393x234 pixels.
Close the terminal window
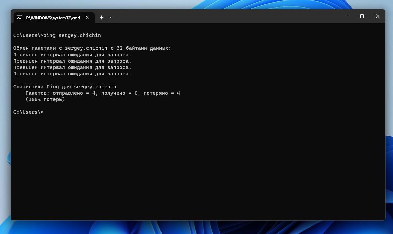coord(378,16)
